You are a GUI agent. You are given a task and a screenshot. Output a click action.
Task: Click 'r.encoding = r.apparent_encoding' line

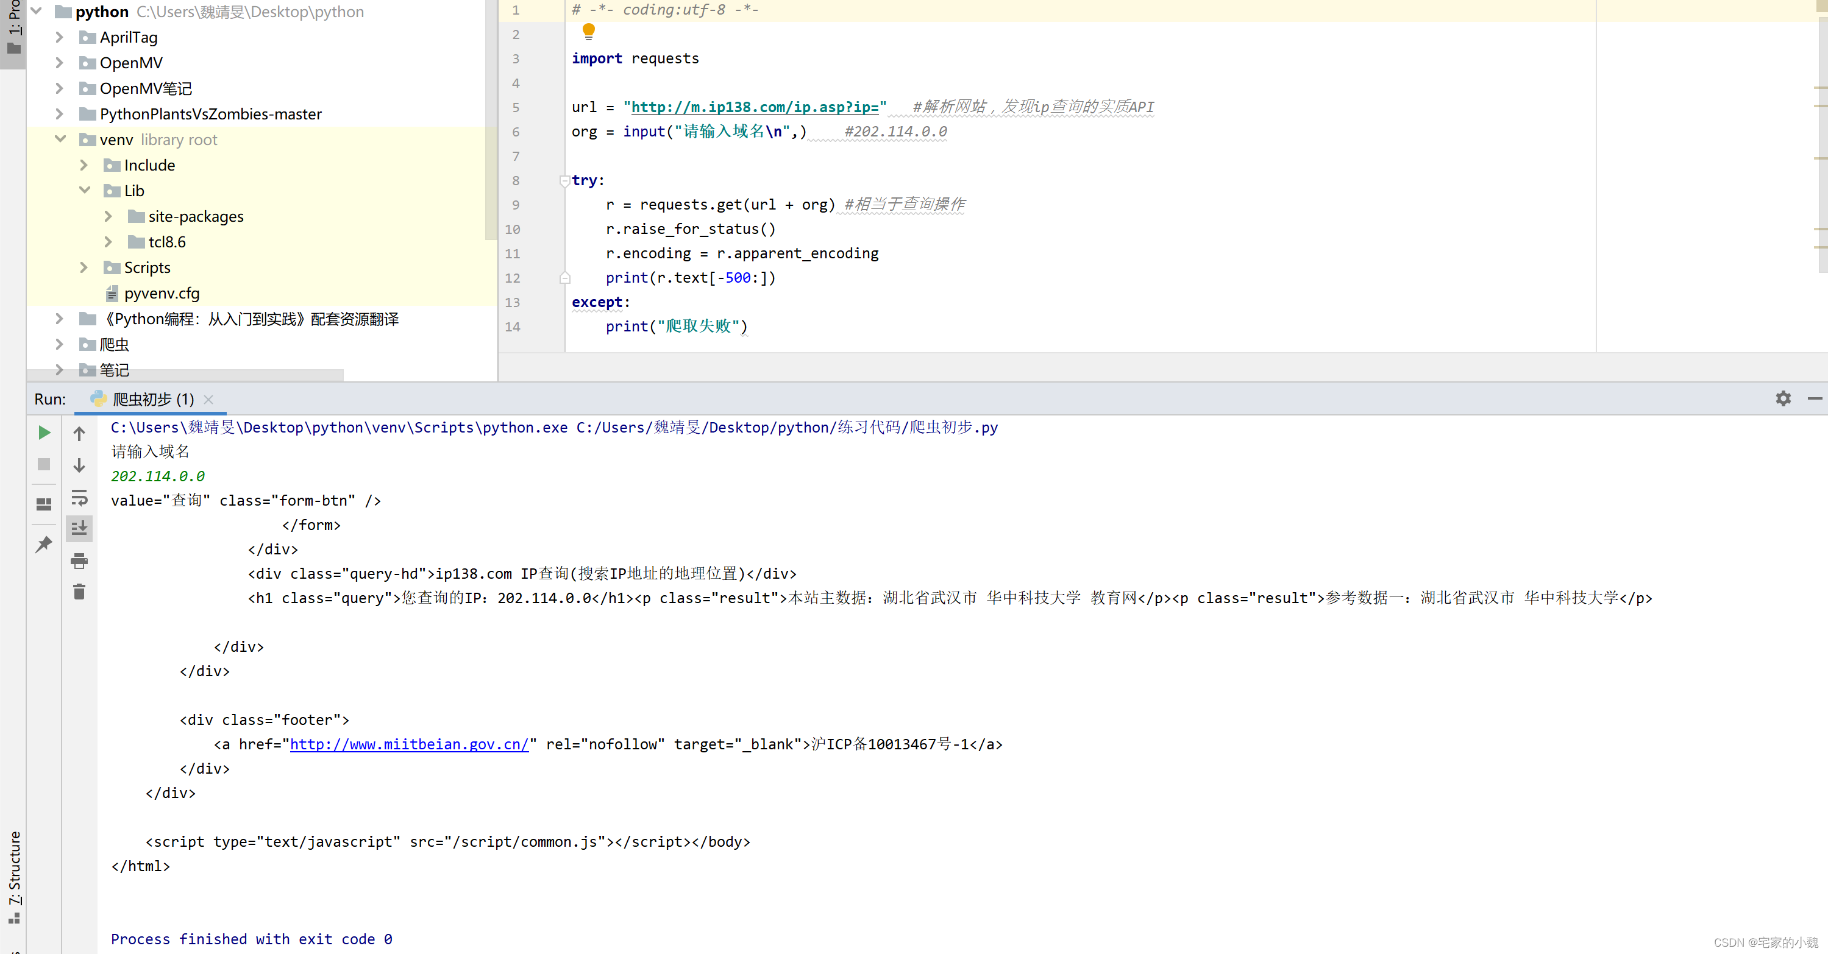click(x=742, y=253)
